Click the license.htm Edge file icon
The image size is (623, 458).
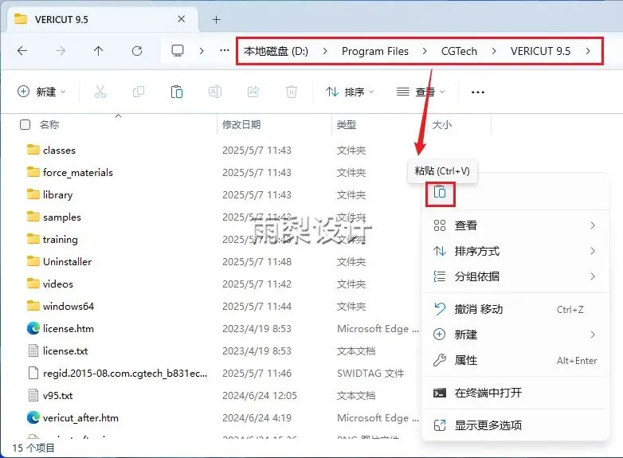pos(33,328)
